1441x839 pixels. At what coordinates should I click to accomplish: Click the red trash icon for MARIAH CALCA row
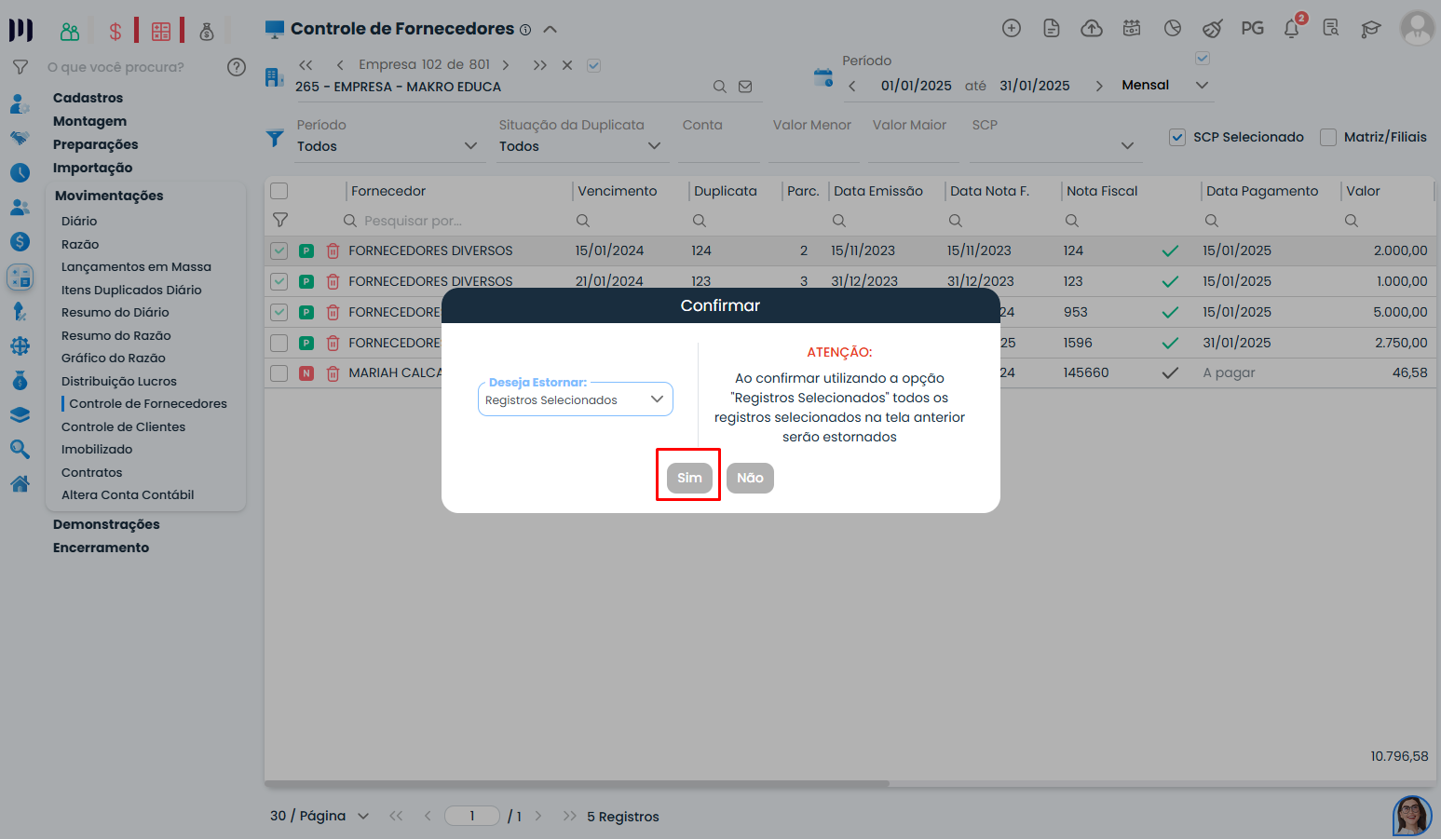(x=333, y=373)
